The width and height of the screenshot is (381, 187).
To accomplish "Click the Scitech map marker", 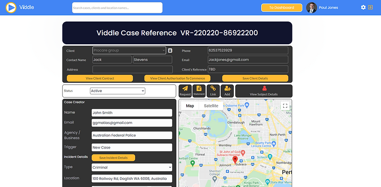I will click(x=270, y=156).
